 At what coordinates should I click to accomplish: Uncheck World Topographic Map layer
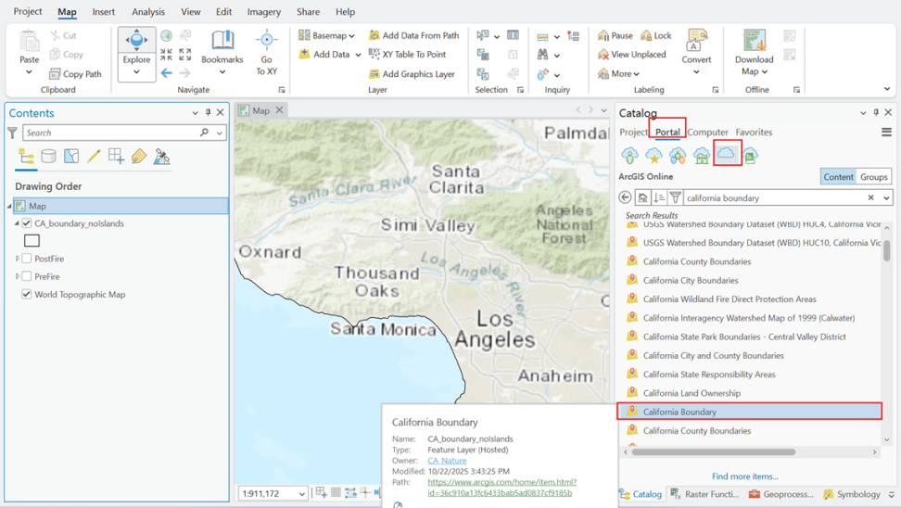(27, 294)
